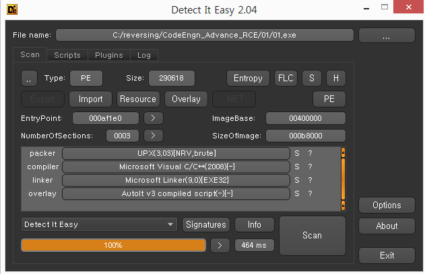Screen dimensions: 425x274
Task: Open the Plugins tab
Action: (x=109, y=55)
